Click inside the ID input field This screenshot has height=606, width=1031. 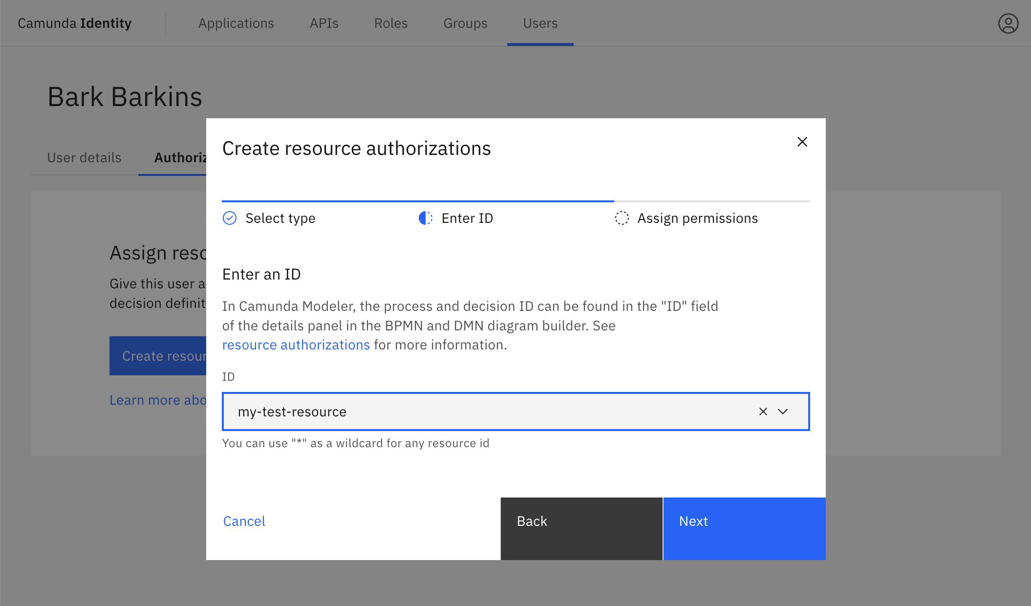point(489,411)
